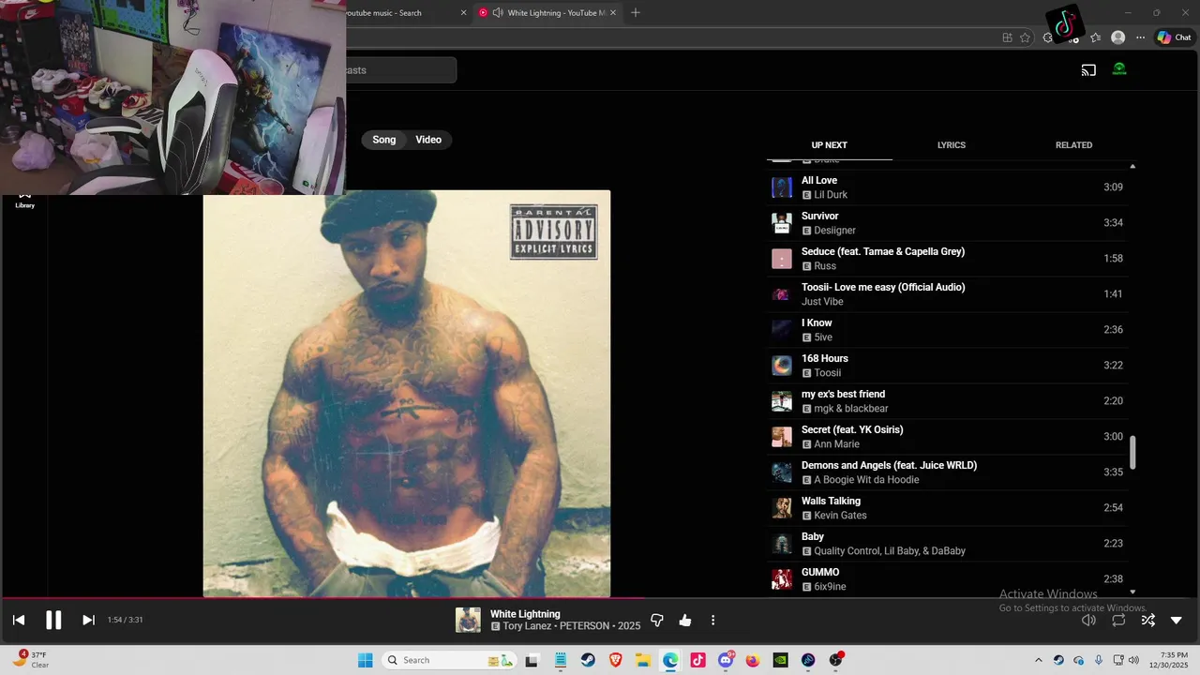The image size is (1200, 675).
Task: Play Secret (feat. YK Osiris)
Action: (x=948, y=437)
